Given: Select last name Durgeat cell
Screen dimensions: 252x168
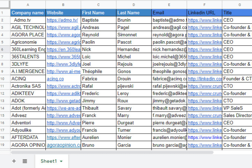Looking at the screenshot, I should [x=134, y=123].
